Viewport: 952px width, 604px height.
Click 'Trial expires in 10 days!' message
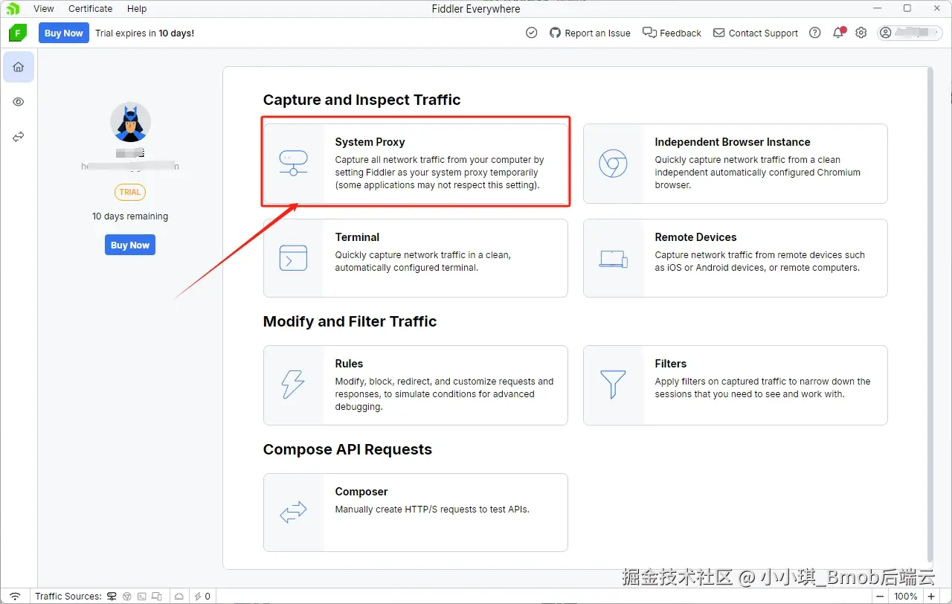145,33
